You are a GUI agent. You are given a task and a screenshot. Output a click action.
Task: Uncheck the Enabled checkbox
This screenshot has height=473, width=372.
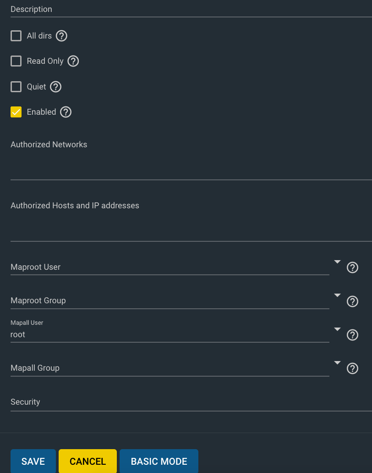[x=16, y=112]
